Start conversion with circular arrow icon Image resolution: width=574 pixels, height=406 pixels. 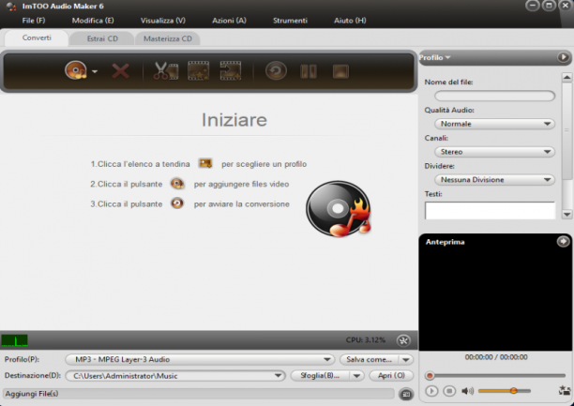[x=276, y=70]
